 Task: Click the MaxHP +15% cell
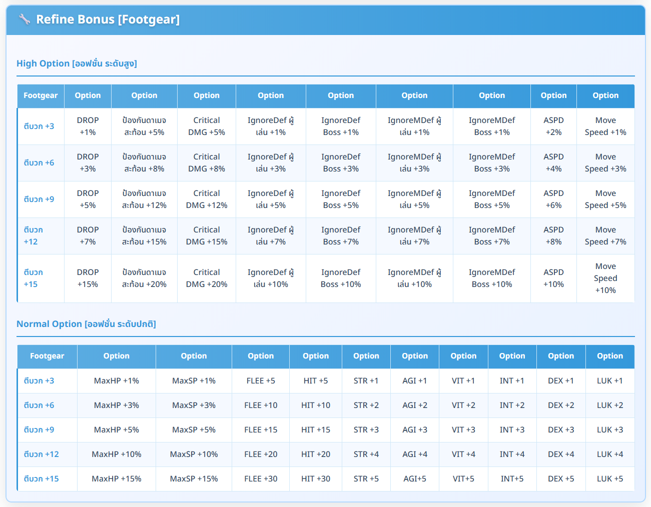(x=117, y=479)
